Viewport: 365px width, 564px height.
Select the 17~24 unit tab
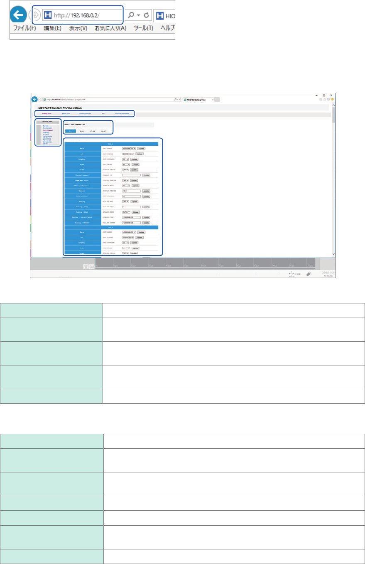coord(93,131)
